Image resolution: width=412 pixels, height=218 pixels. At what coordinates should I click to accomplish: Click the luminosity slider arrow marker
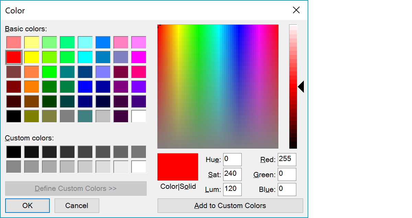(x=301, y=87)
